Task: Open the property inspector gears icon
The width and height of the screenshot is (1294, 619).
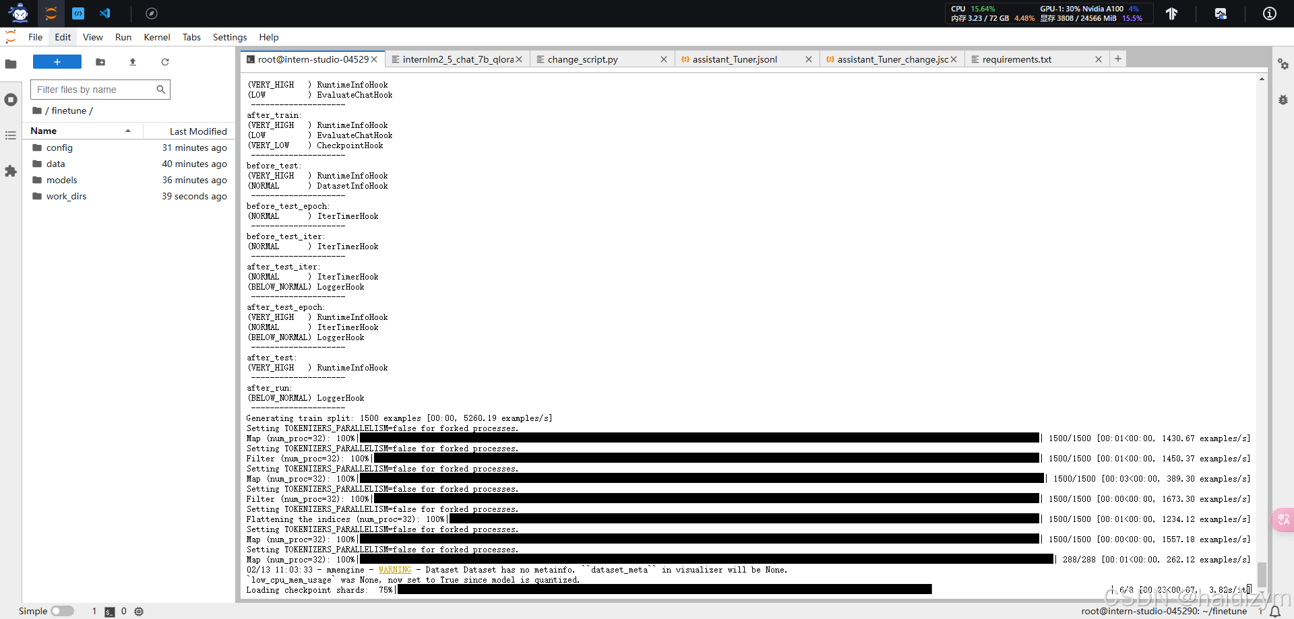Action: [x=1283, y=64]
